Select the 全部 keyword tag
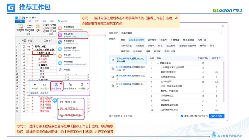 pyautogui.click(x=123, y=40)
